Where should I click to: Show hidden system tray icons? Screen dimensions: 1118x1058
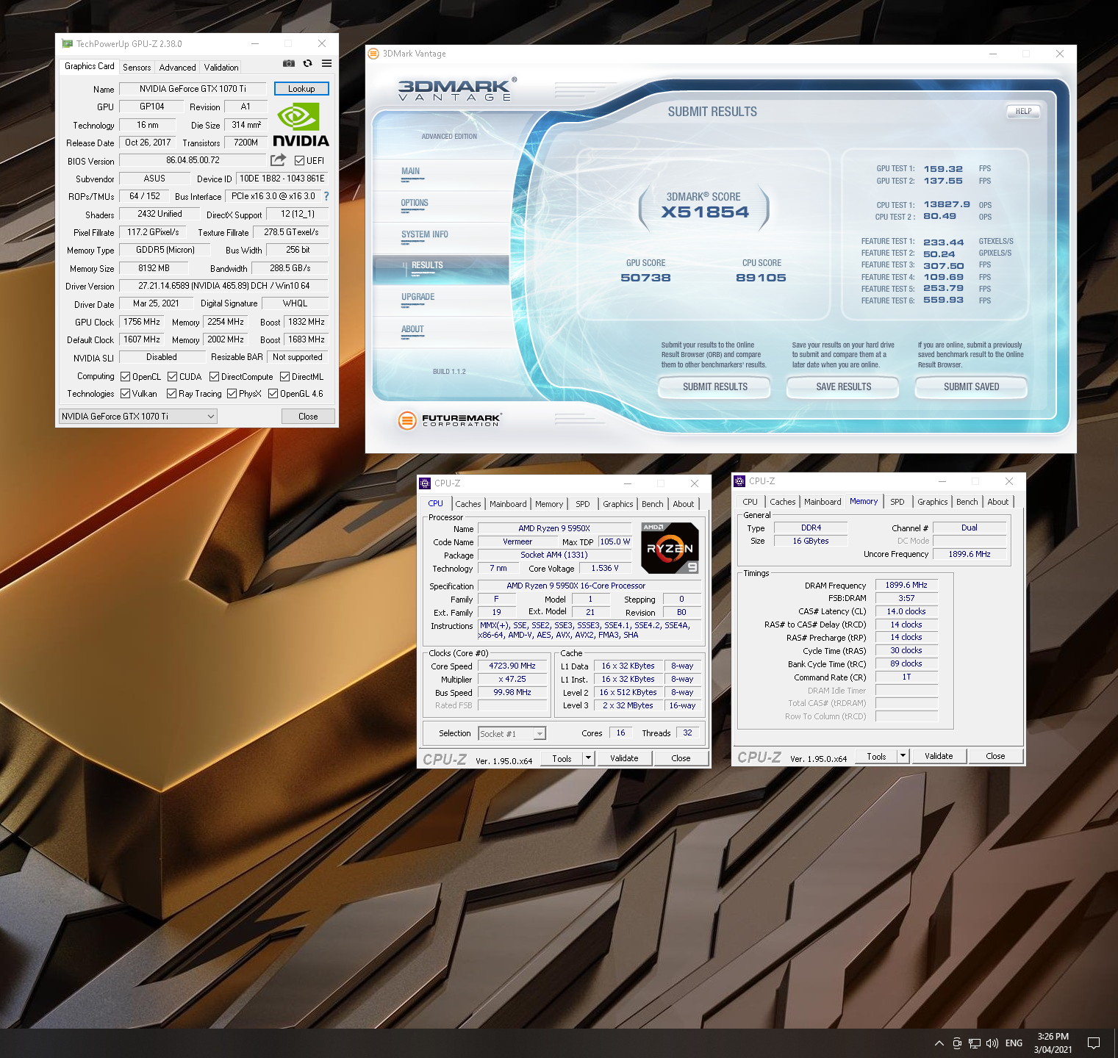pos(939,1043)
